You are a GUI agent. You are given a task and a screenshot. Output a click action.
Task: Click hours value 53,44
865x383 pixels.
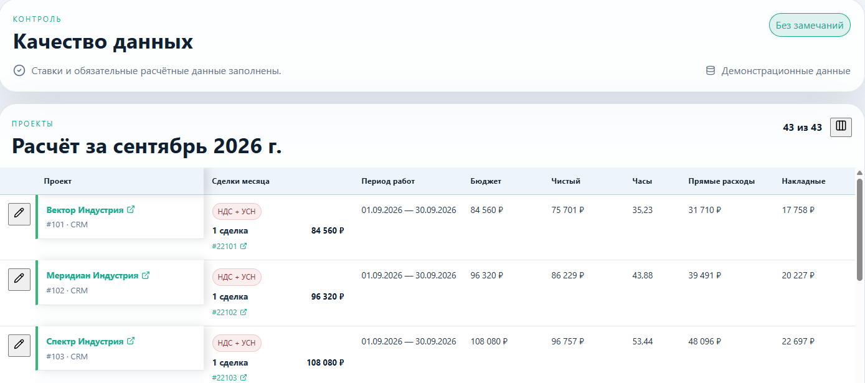pyautogui.click(x=643, y=341)
